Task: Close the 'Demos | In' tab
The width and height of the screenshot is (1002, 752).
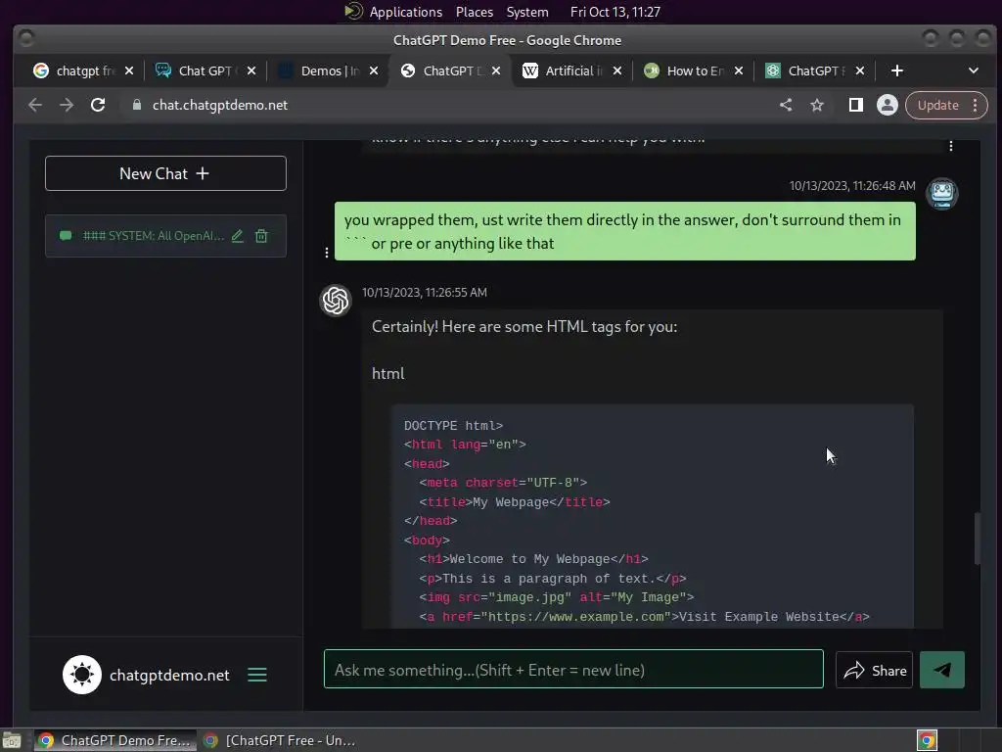Action: (374, 70)
